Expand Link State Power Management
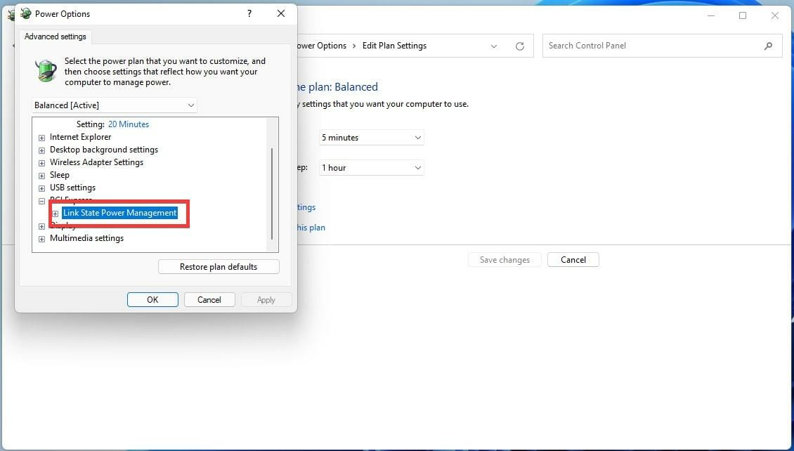 (x=56, y=213)
